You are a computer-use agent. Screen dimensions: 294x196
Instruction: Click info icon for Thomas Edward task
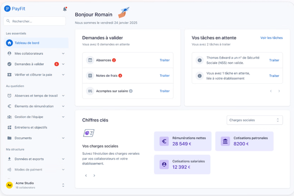199,60
